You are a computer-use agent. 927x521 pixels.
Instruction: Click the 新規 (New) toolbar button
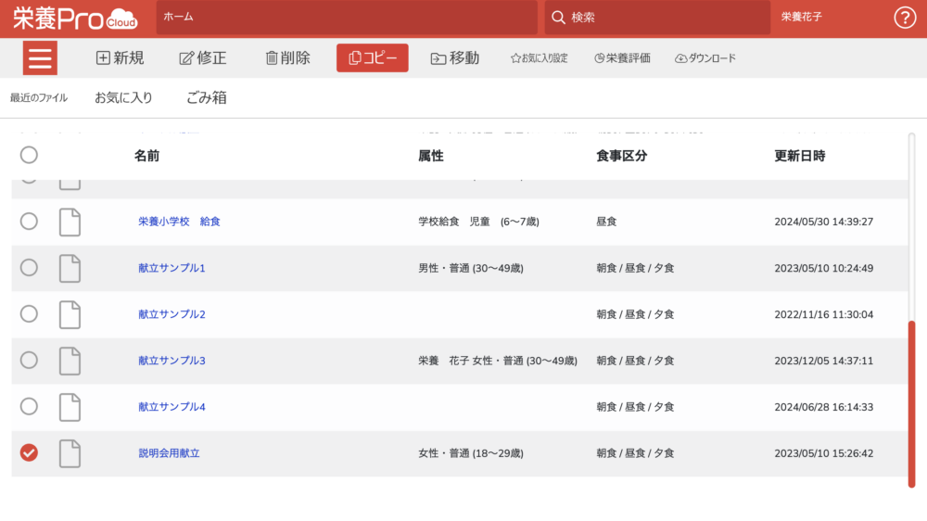click(121, 58)
